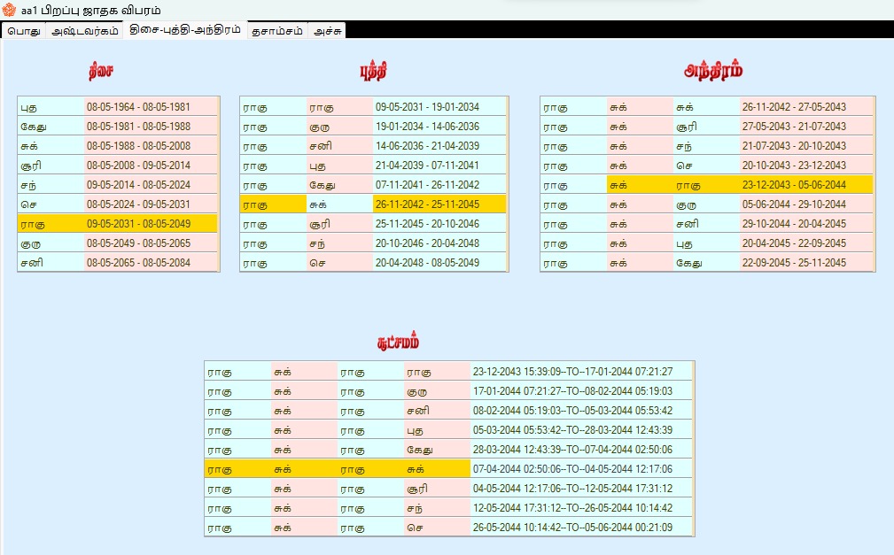Select திசை row 09-05-2014 - 08-05-2024
Image resolution: width=894 pixels, height=555 pixels.
click(118, 185)
